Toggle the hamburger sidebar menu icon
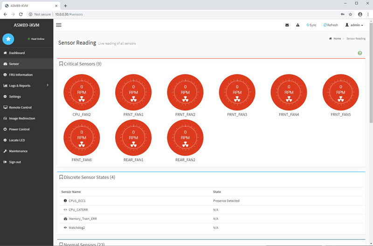This screenshot has height=246, width=373. 59,25
